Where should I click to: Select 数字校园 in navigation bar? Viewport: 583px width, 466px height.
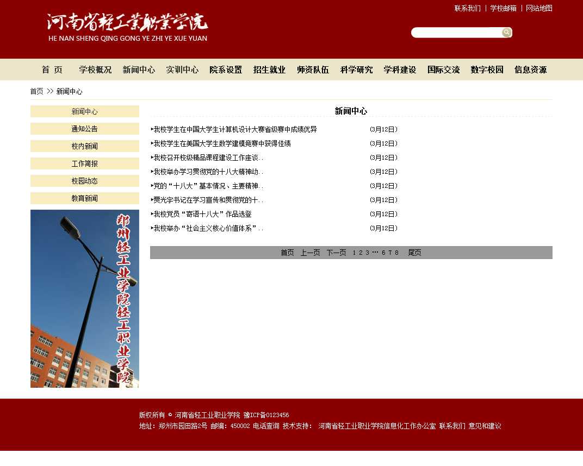point(487,70)
